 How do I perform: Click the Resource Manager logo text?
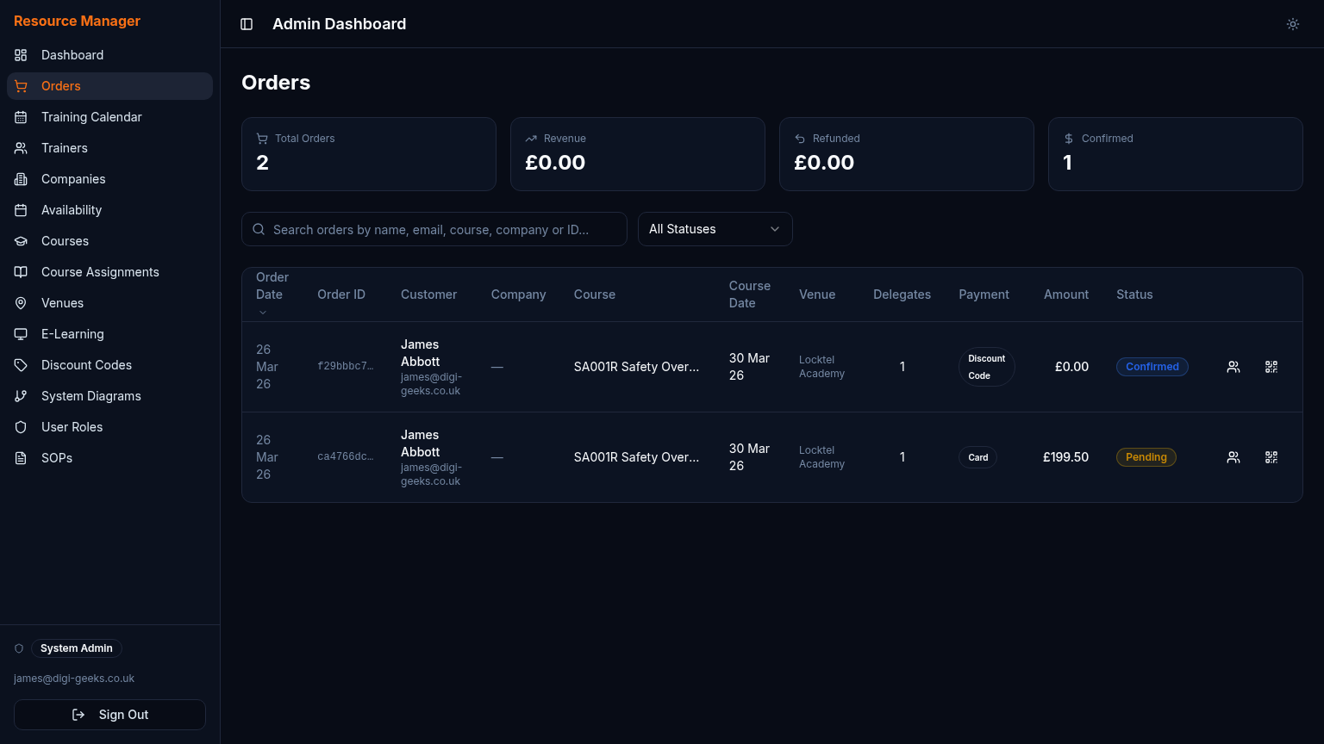click(x=77, y=21)
